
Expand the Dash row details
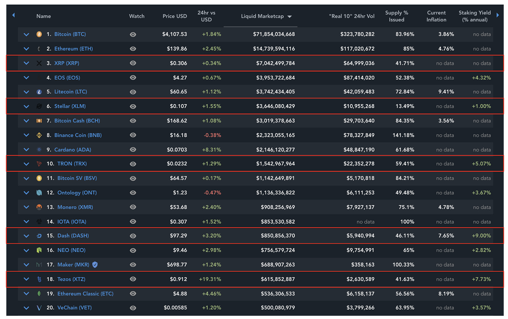point(26,236)
